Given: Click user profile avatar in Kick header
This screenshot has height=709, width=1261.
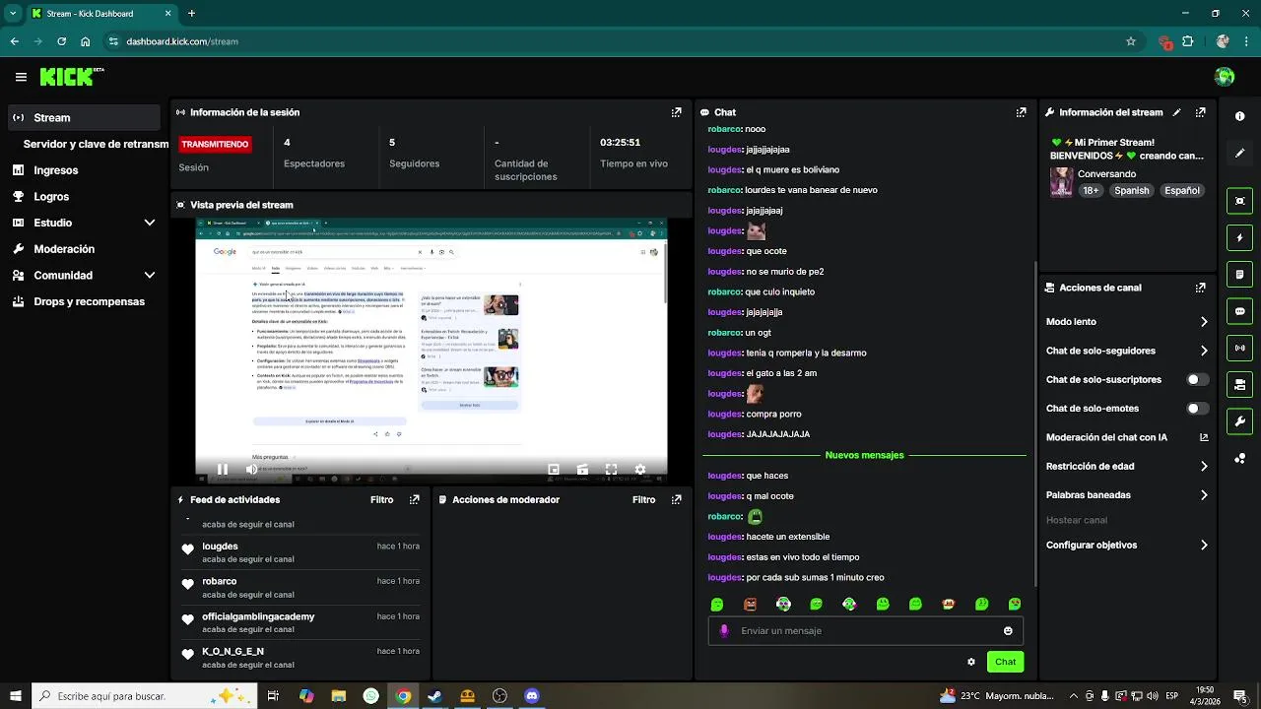Looking at the screenshot, I should [1225, 77].
